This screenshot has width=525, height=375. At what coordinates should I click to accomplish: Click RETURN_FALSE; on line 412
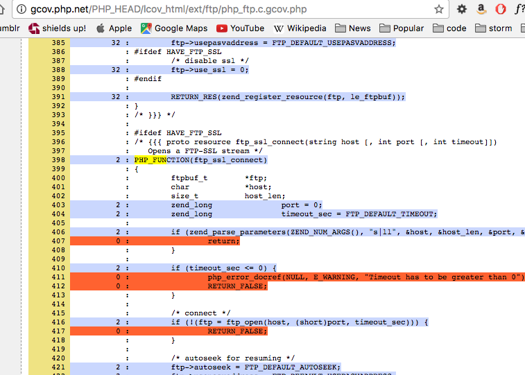(x=237, y=286)
